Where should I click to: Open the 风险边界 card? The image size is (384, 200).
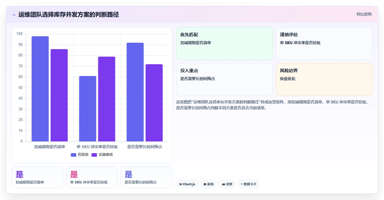click(324, 80)
